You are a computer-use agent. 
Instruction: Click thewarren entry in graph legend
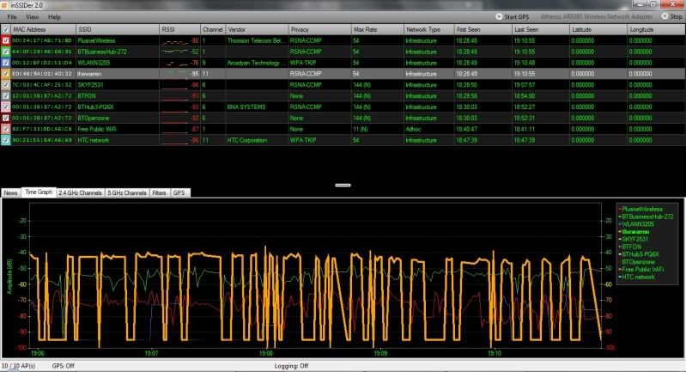(635, 231)
